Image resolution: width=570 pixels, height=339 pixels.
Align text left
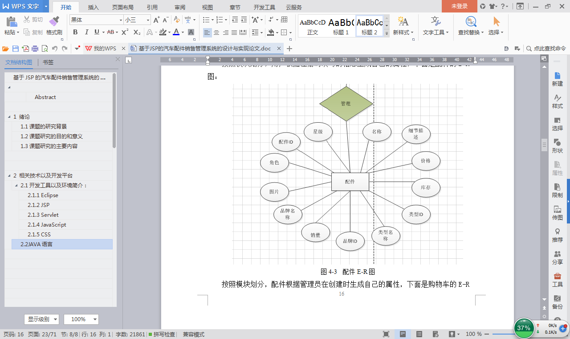(207, 32)
